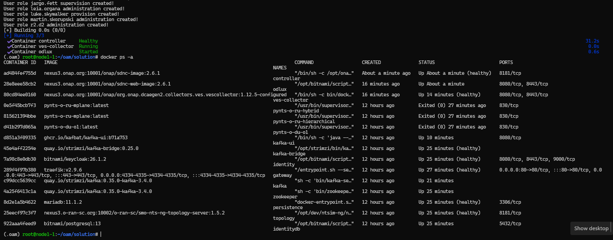The width and height of the screenshot is (613, 240).
Task: Click container ID ad484fef755d
Action: point(20,73)
